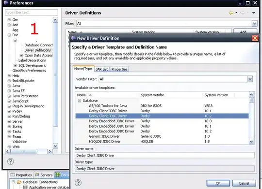Open the view menu triangle in Driver Definitions
The height and width of the screenshot is (189, 262).
point(254,13)
